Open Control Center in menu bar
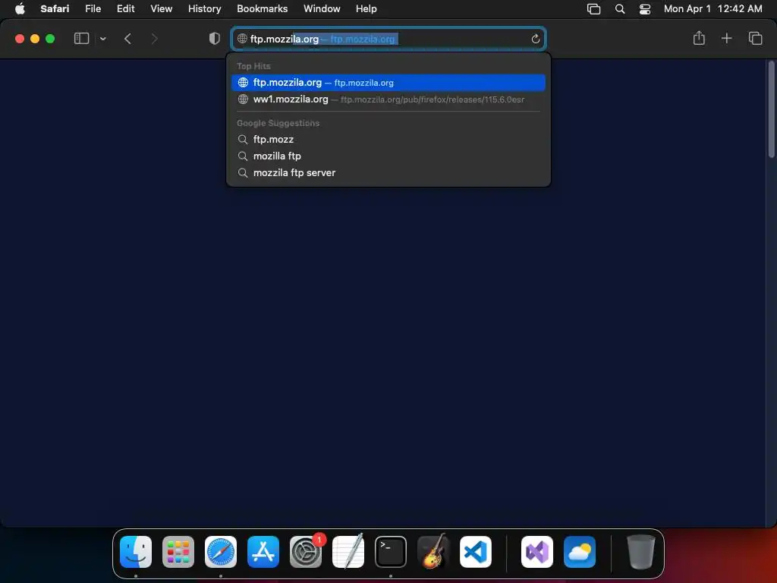The height and width of the screenshot is (583, 777). click(x=645, y=9)
